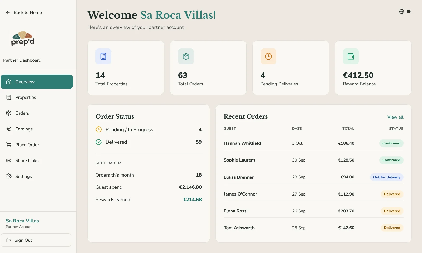Click the home icon in Overview item
Screen dimensions: 422x253
[9, 82]
